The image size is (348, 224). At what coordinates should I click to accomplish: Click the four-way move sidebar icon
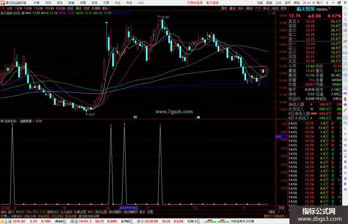pos(345,104)
